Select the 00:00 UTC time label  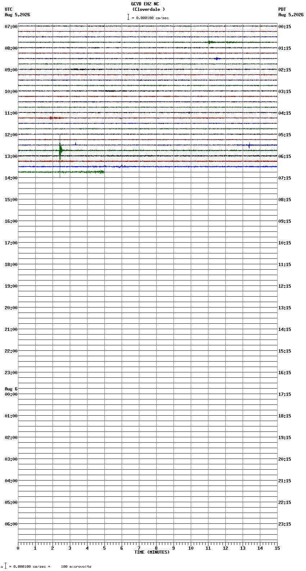11,394
